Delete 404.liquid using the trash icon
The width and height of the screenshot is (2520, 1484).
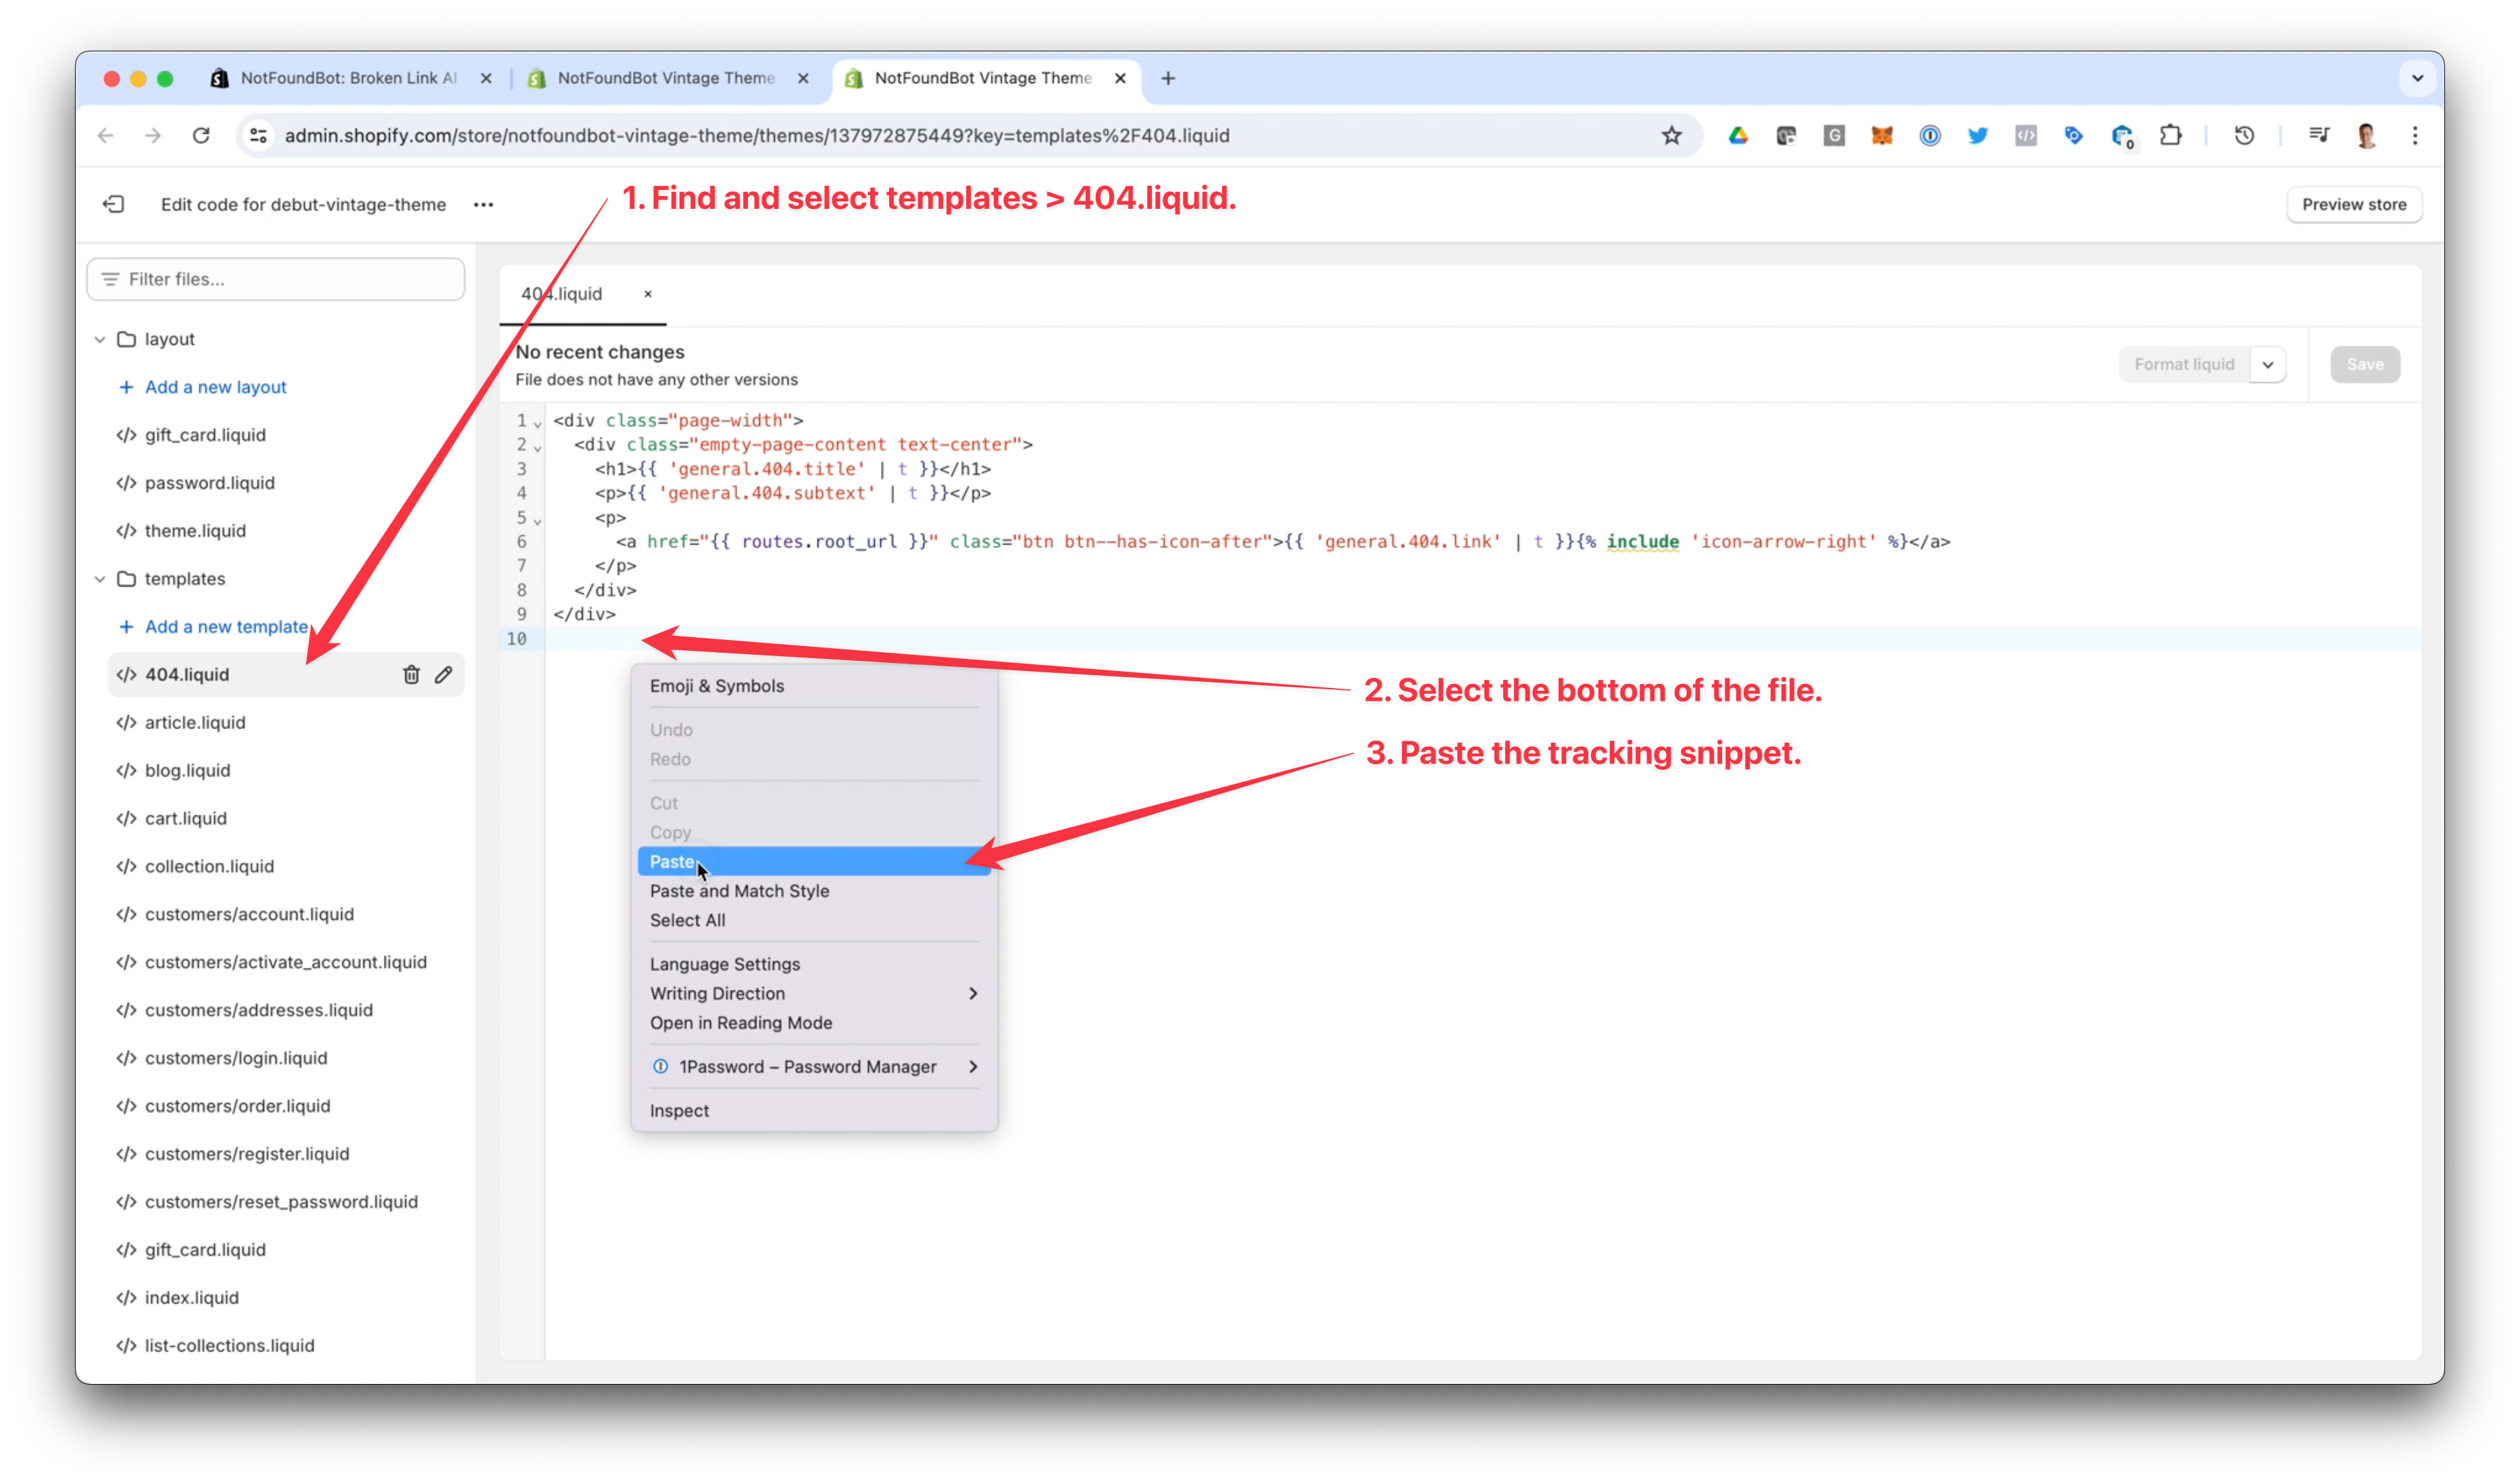(411, 674)
